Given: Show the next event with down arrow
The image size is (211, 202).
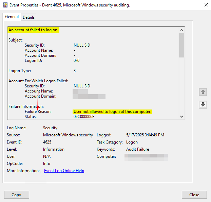Looking at the screenshot, I should [x=203, y=104].
